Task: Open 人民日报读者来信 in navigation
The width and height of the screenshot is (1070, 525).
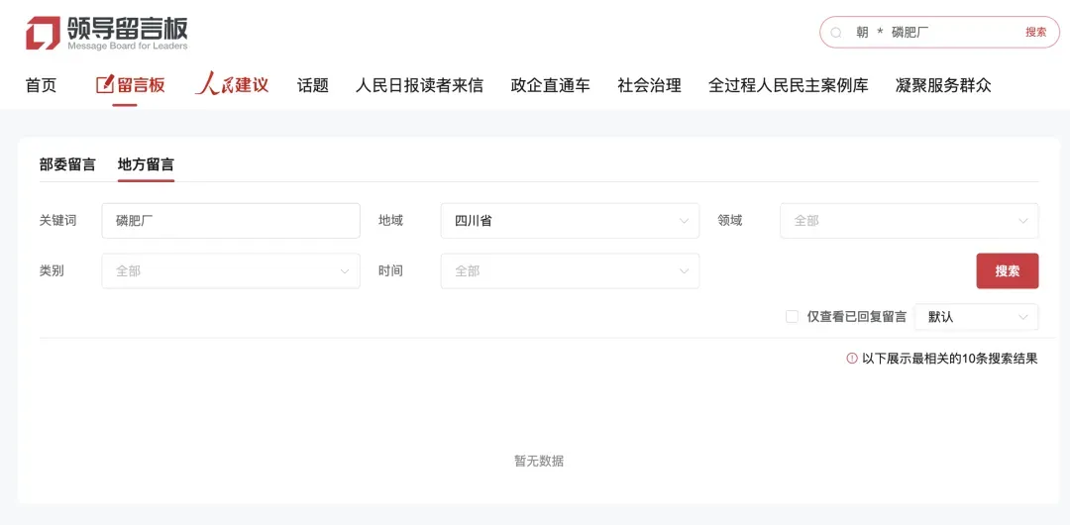Action: coord(419,85)
